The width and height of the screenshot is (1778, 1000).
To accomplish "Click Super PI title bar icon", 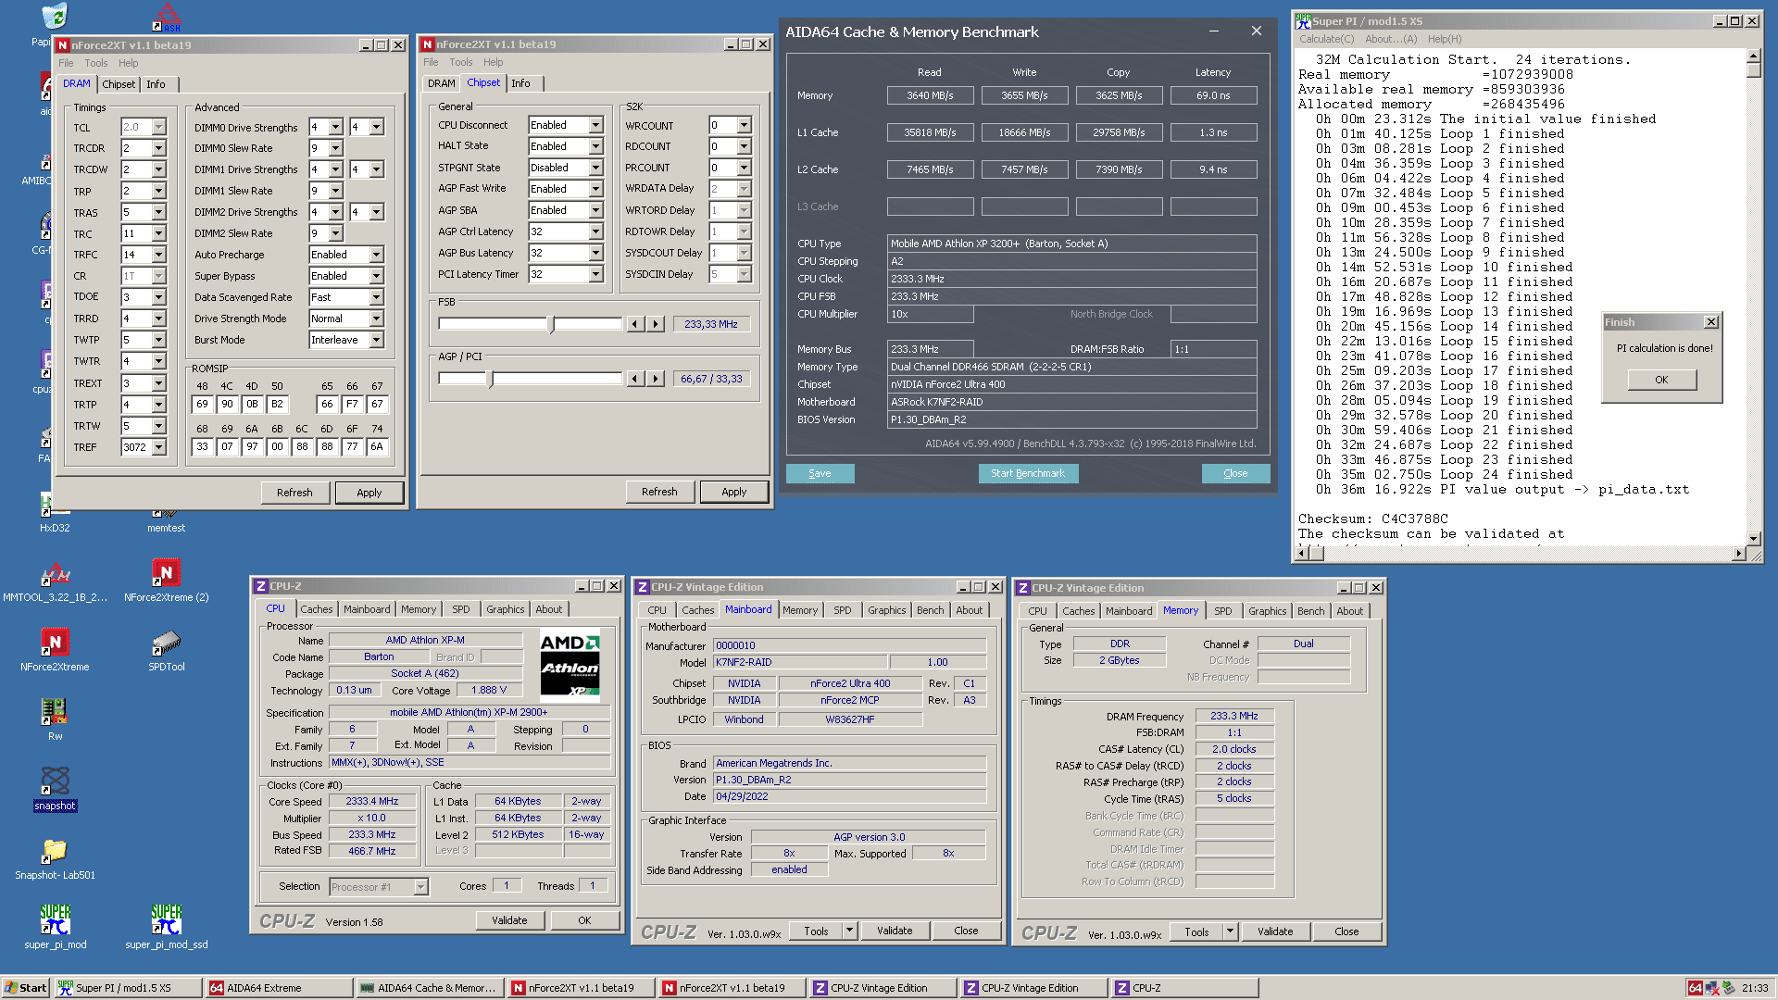I will [1303, 20].
